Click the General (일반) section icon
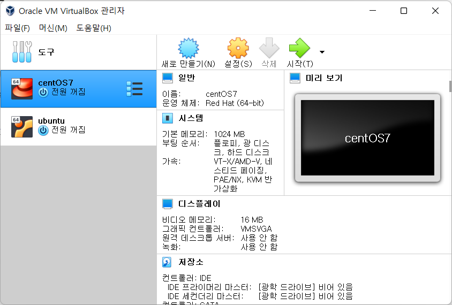The width and height of the screenshot is (452, 305). (168, 78)
